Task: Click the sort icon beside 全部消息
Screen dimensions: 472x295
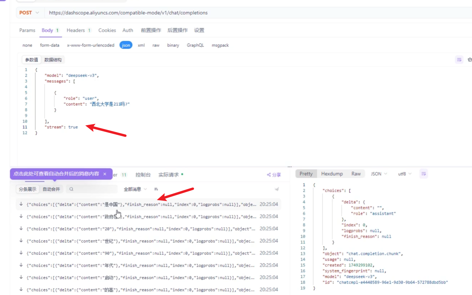Action: click(156, 189)
